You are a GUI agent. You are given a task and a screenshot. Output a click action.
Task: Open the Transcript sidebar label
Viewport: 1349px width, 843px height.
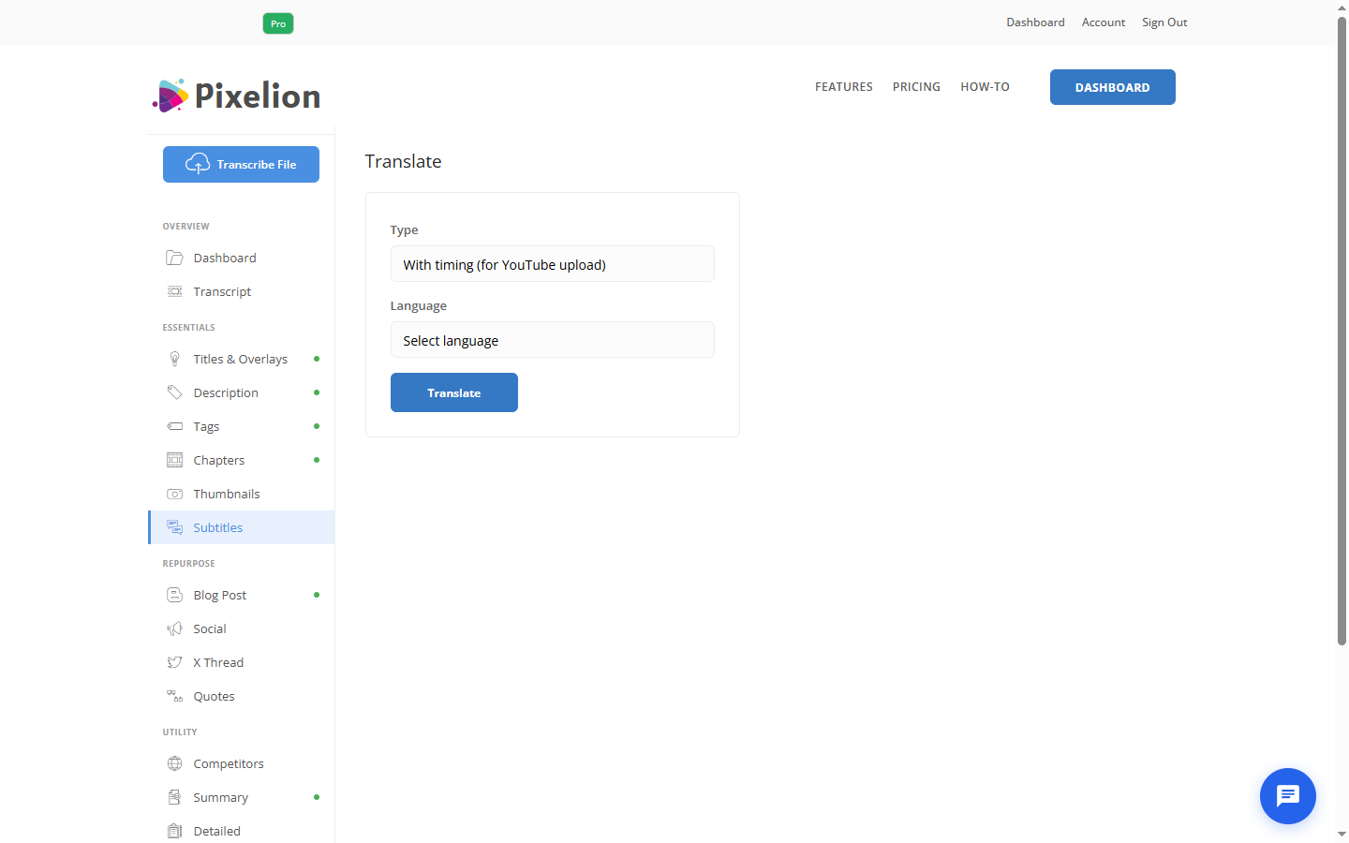222,291
